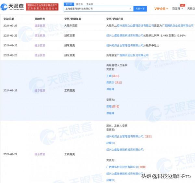Click 提示信息 in the 股东、发起人变更 row
The width and height of the screenshot is (195, 183).
click(x=40, y=154)
